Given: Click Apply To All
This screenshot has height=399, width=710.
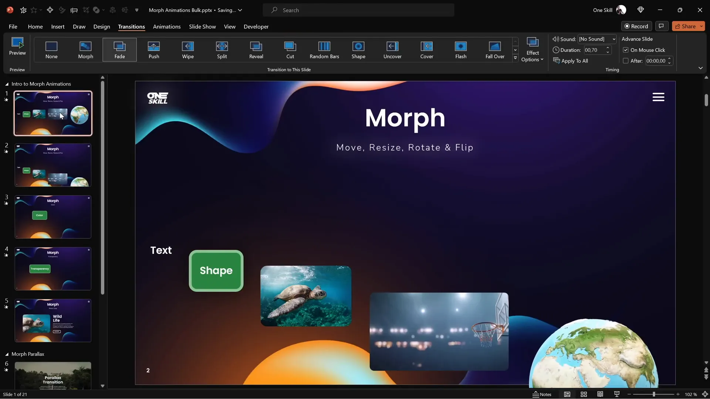Looking at the screenshot, I should (x=571, y=61).
